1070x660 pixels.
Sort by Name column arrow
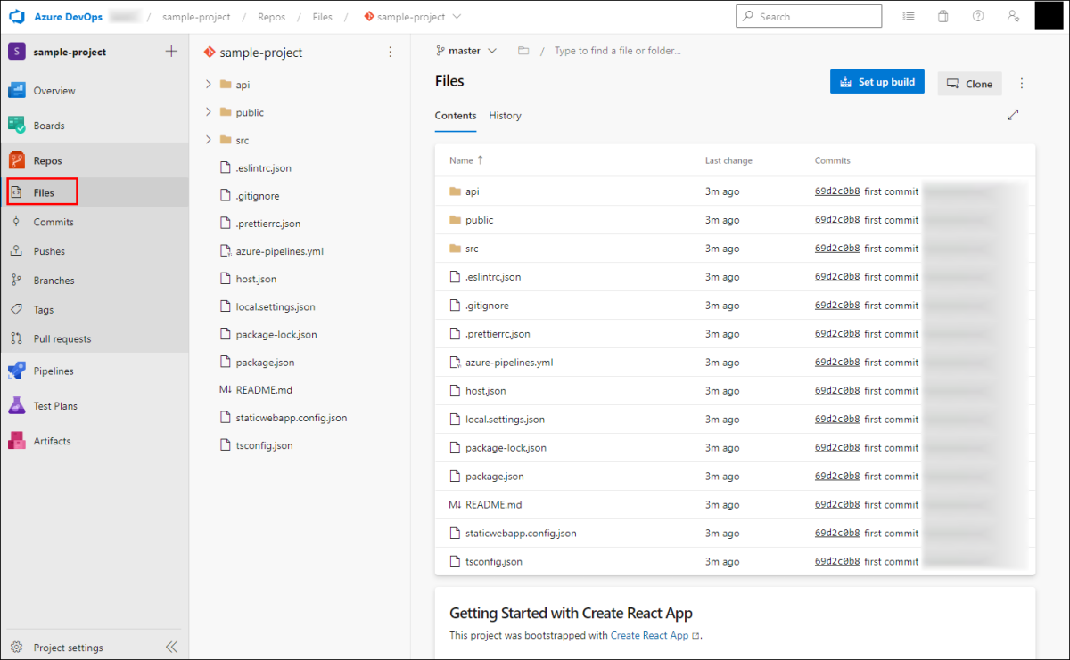click(x=481, y=160)
